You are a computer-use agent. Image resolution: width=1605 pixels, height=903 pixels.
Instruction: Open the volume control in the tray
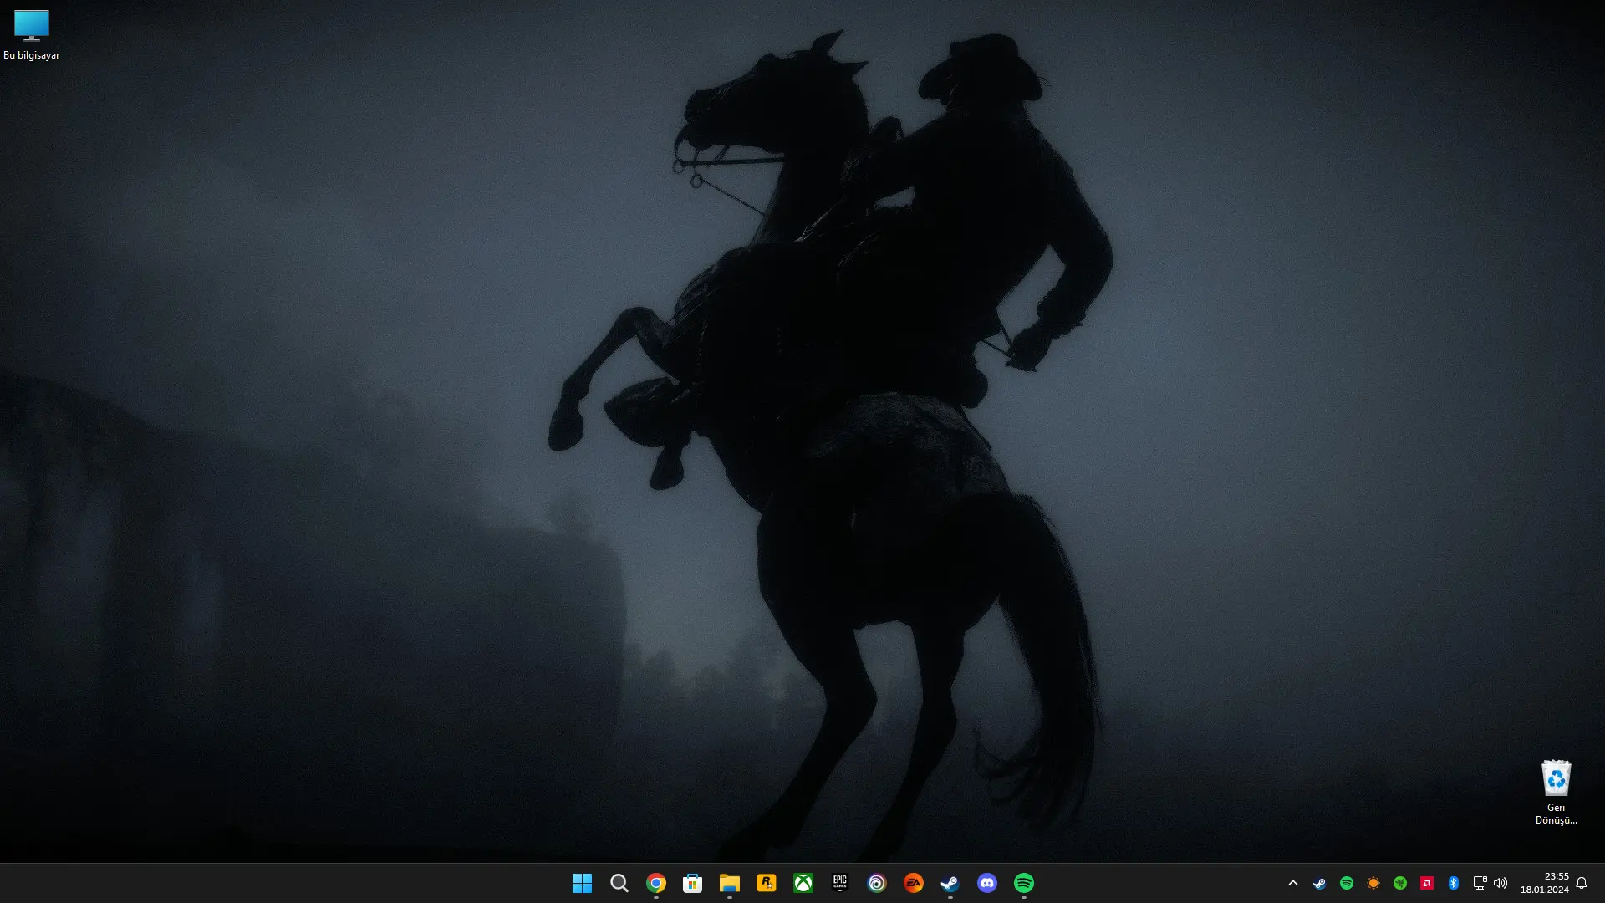click(x=1501, y=883)
